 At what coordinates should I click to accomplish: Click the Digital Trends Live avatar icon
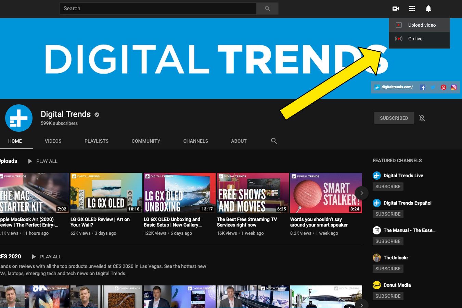pos(377,176)
